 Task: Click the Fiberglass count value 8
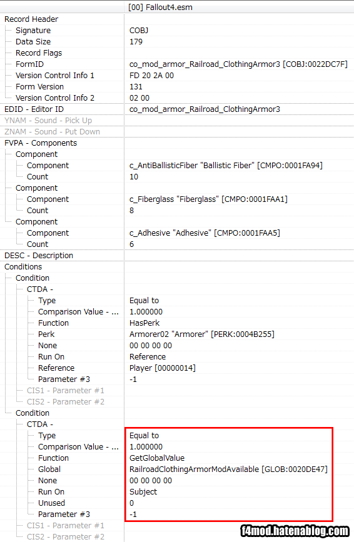click(x=132, y=211)
